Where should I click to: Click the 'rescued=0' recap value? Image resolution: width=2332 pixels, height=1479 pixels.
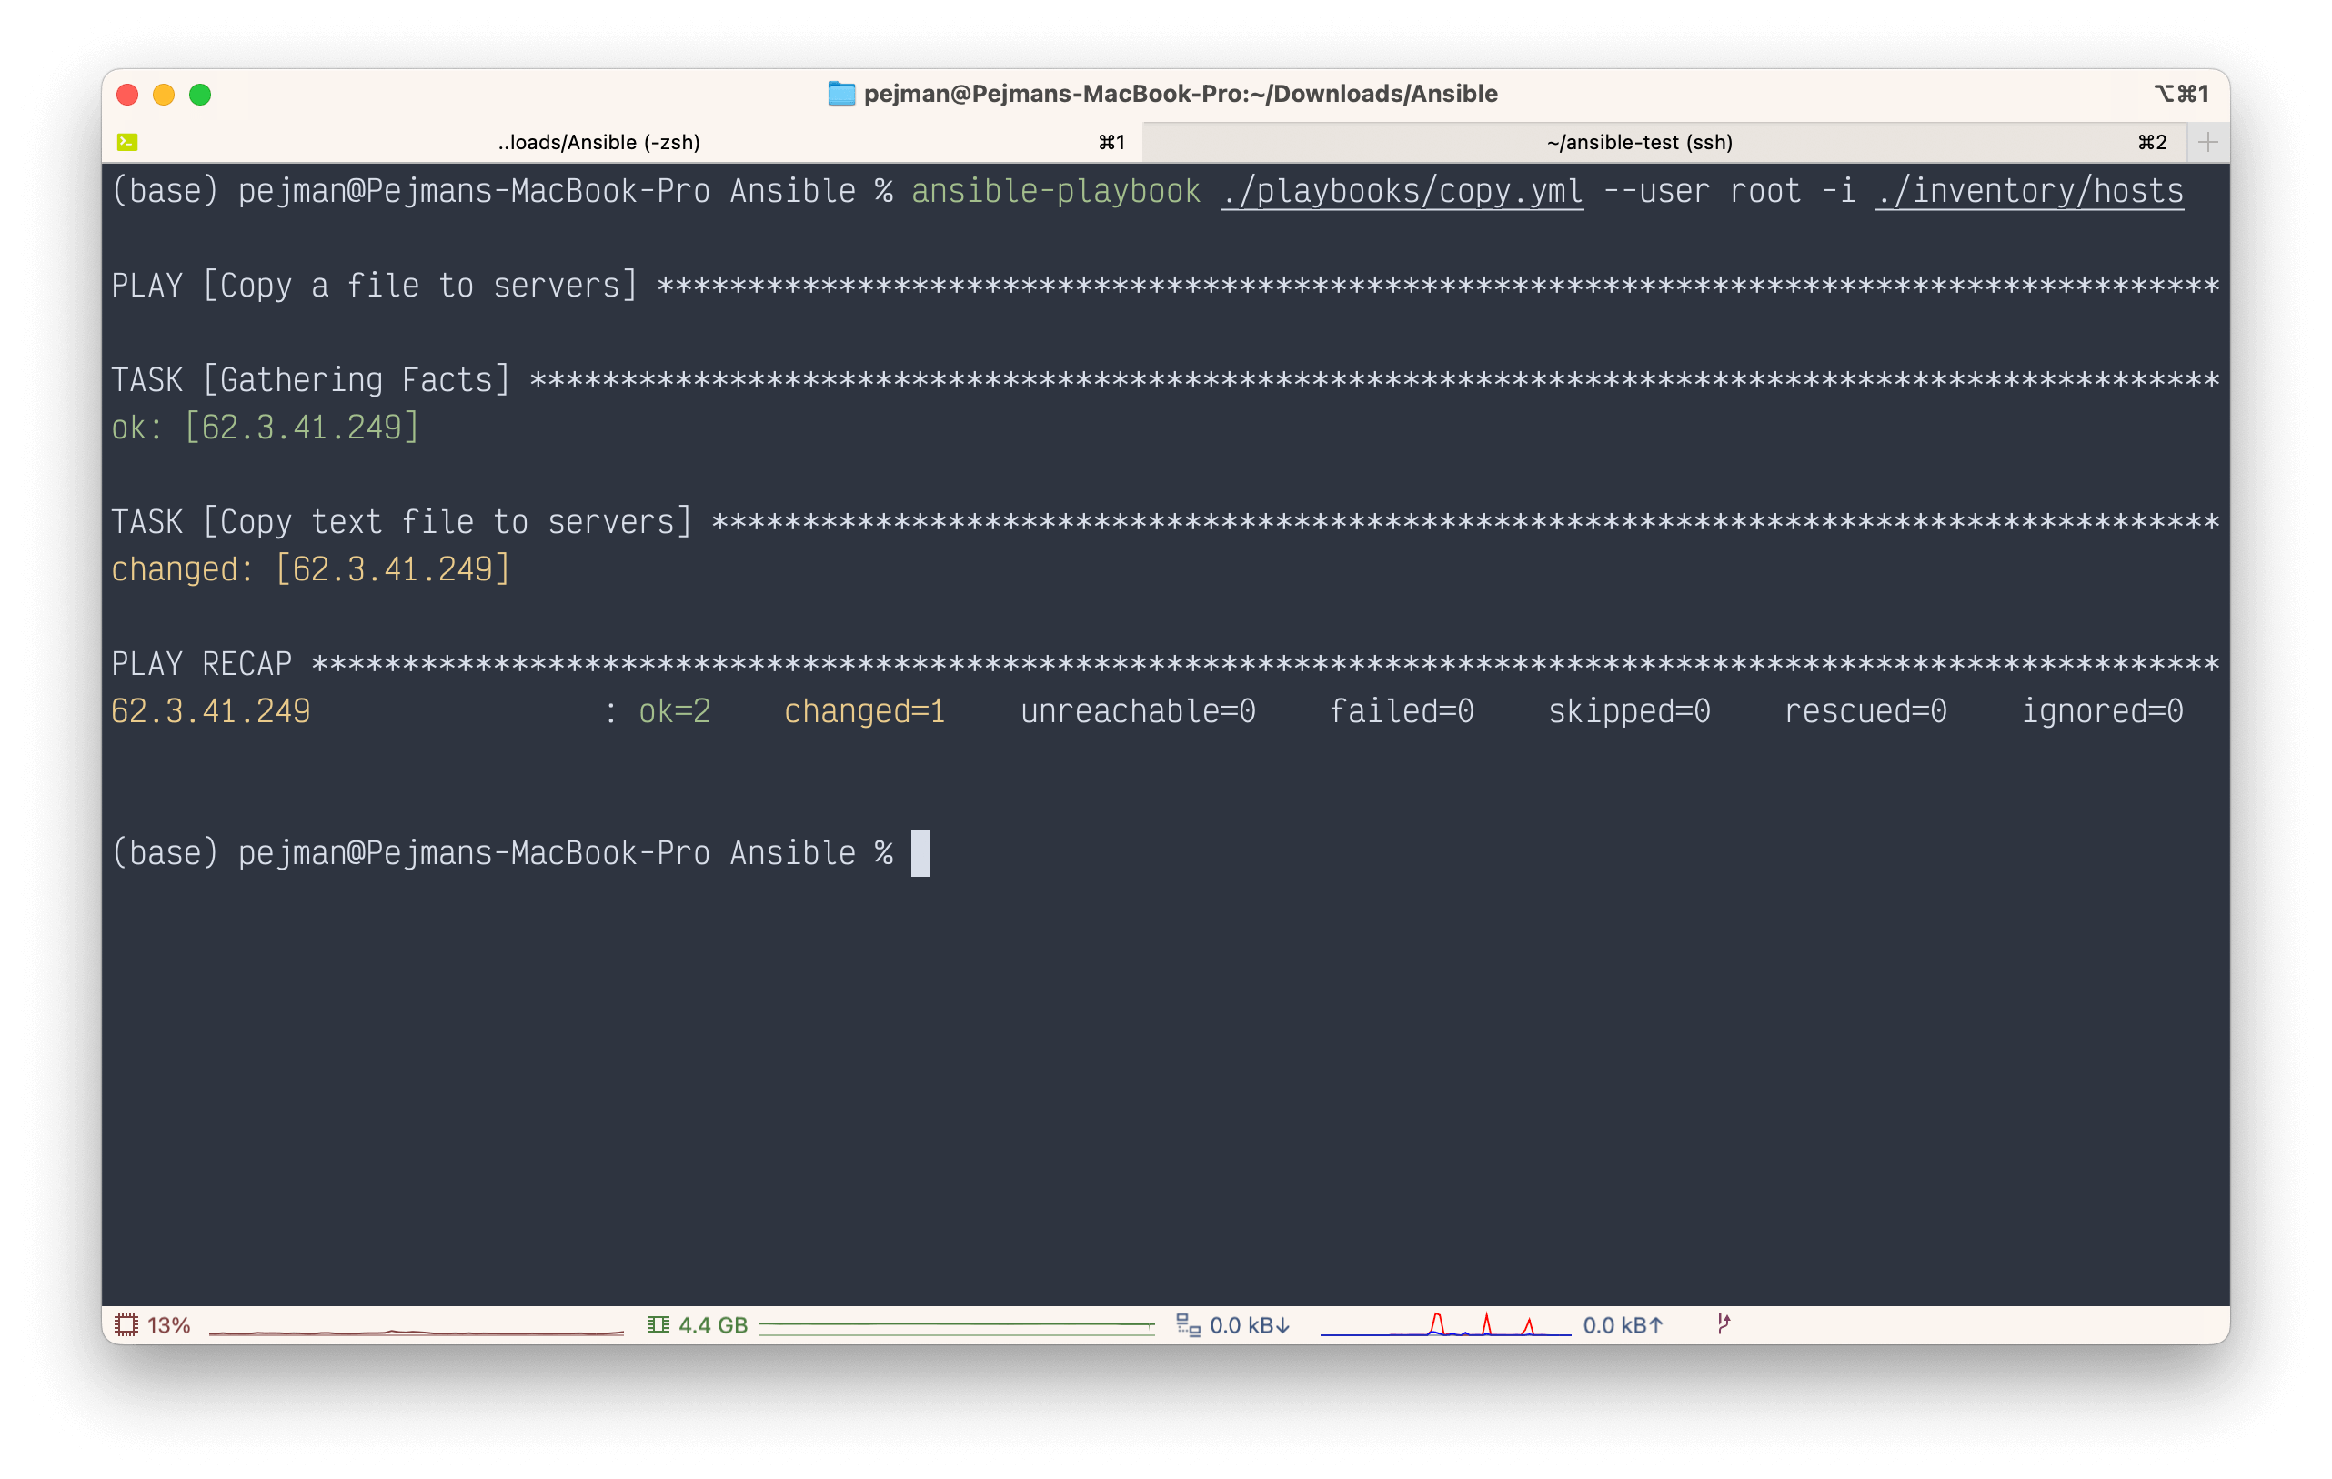1865,711
